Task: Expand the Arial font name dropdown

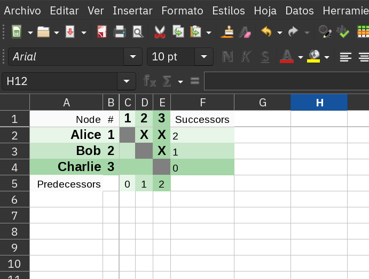Action: tap(132, 57)
